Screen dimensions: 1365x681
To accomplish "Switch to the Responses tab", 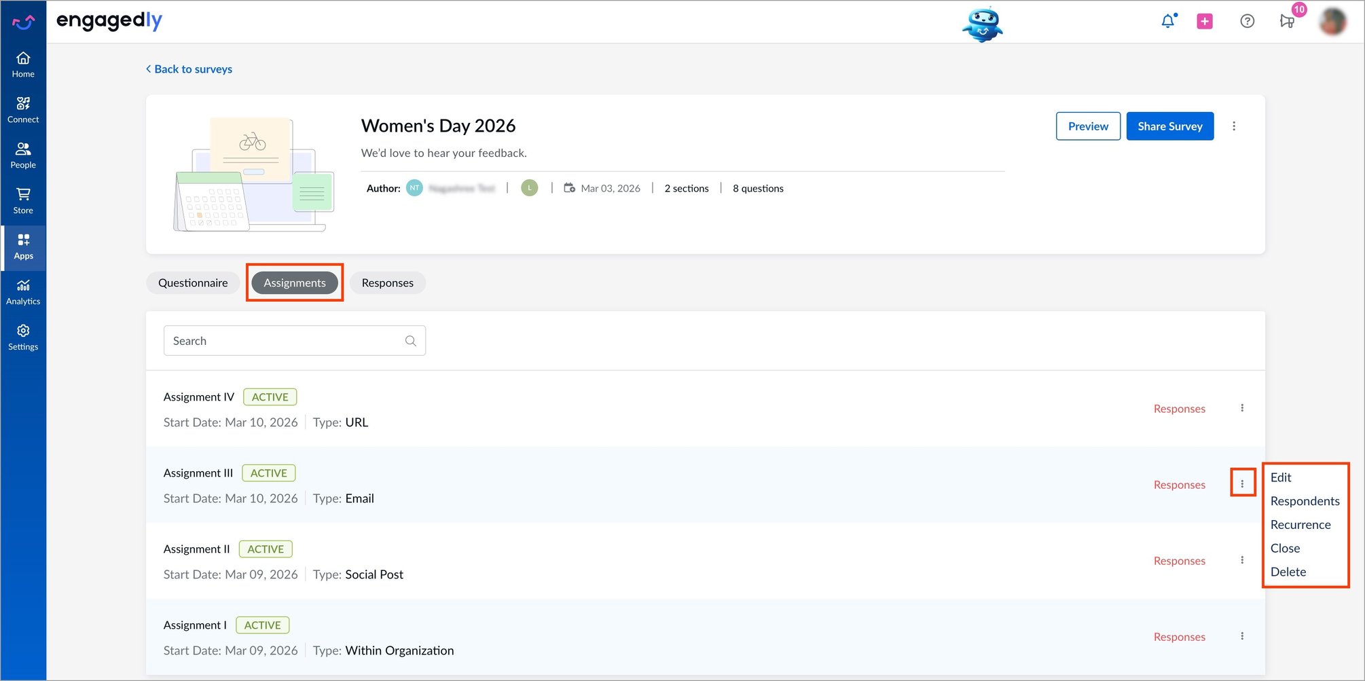I will [x=387, y=283].
